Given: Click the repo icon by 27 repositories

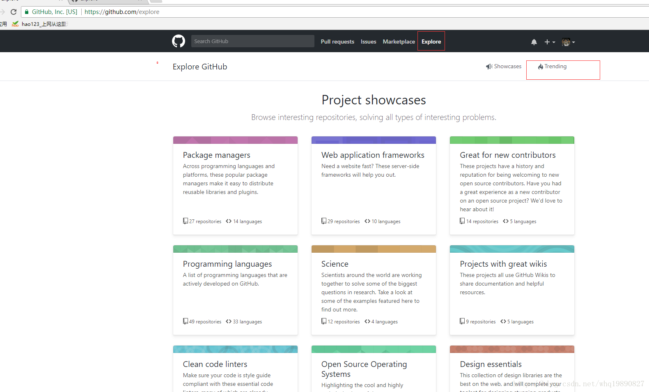Looking at the screenshot, I should 186,221.
